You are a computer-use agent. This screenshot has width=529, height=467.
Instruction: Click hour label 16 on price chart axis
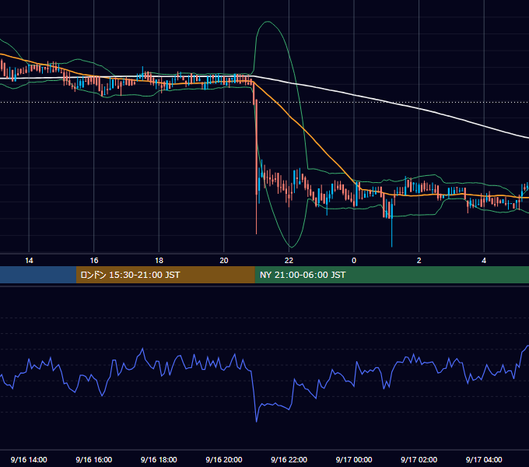pos(94,261)
